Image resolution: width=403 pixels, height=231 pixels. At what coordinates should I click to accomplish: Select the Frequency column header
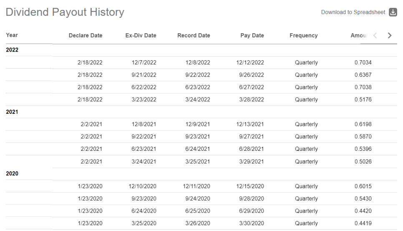(304, 35)
